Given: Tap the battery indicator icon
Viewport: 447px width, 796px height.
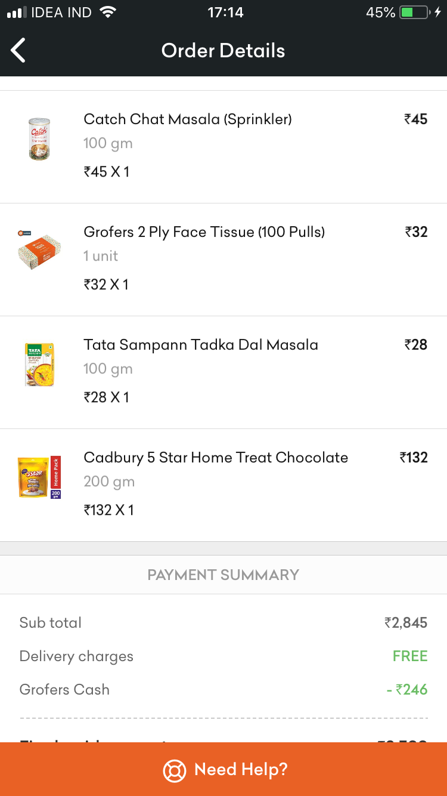Looking at the screenshot, I should pos(414,13).
